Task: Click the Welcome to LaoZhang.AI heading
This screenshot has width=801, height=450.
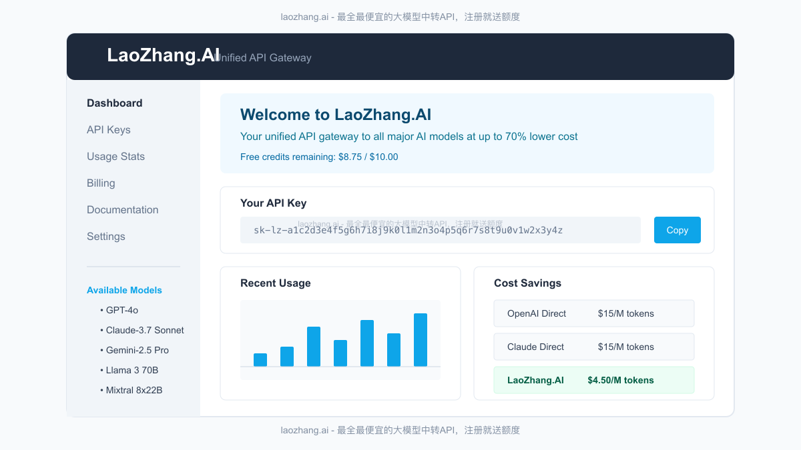Action: click(336, 115)
